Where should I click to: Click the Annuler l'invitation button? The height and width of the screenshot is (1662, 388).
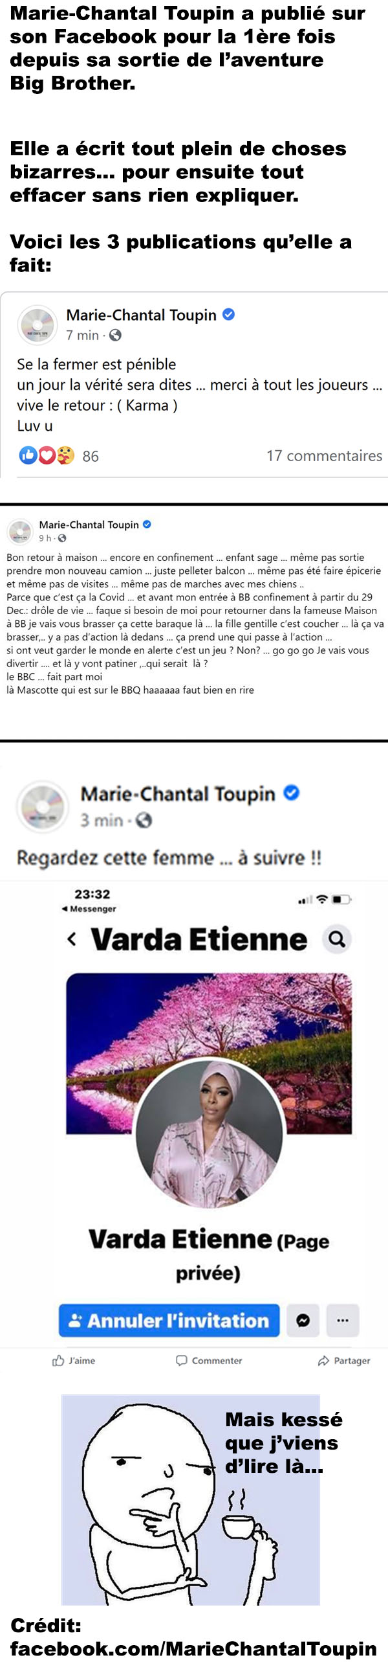pyautogui.click(x=169, y=1321)
